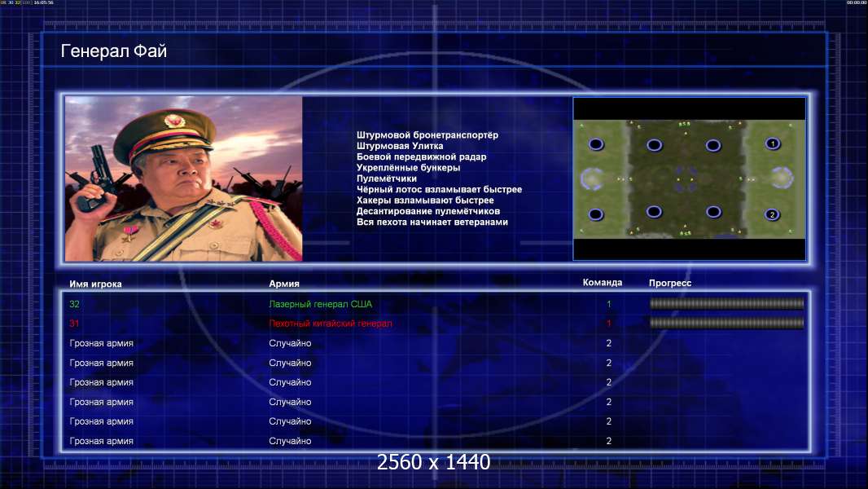Click 'Чёрный лотос взламывает быстрее' line
The image size is (868, 489).
pyautogui.click(x=439, y=189)
